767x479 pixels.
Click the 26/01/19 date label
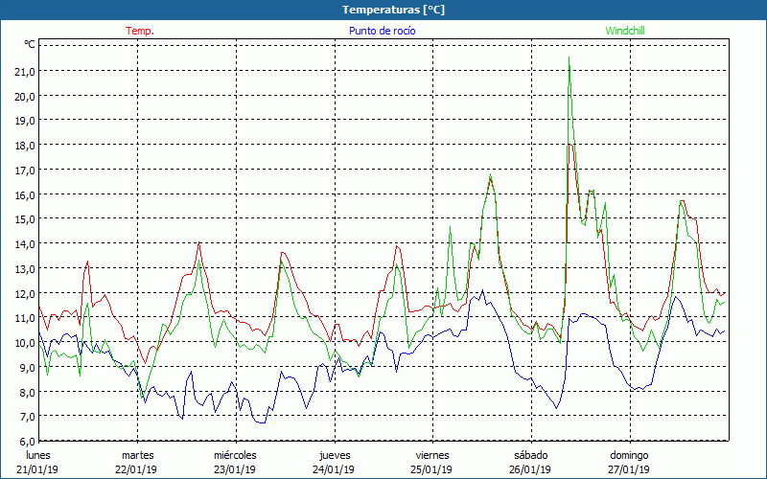530,469
